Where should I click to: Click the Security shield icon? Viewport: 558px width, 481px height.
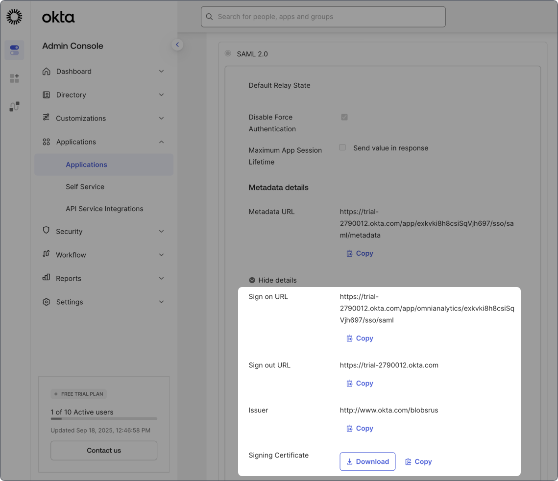47,231
